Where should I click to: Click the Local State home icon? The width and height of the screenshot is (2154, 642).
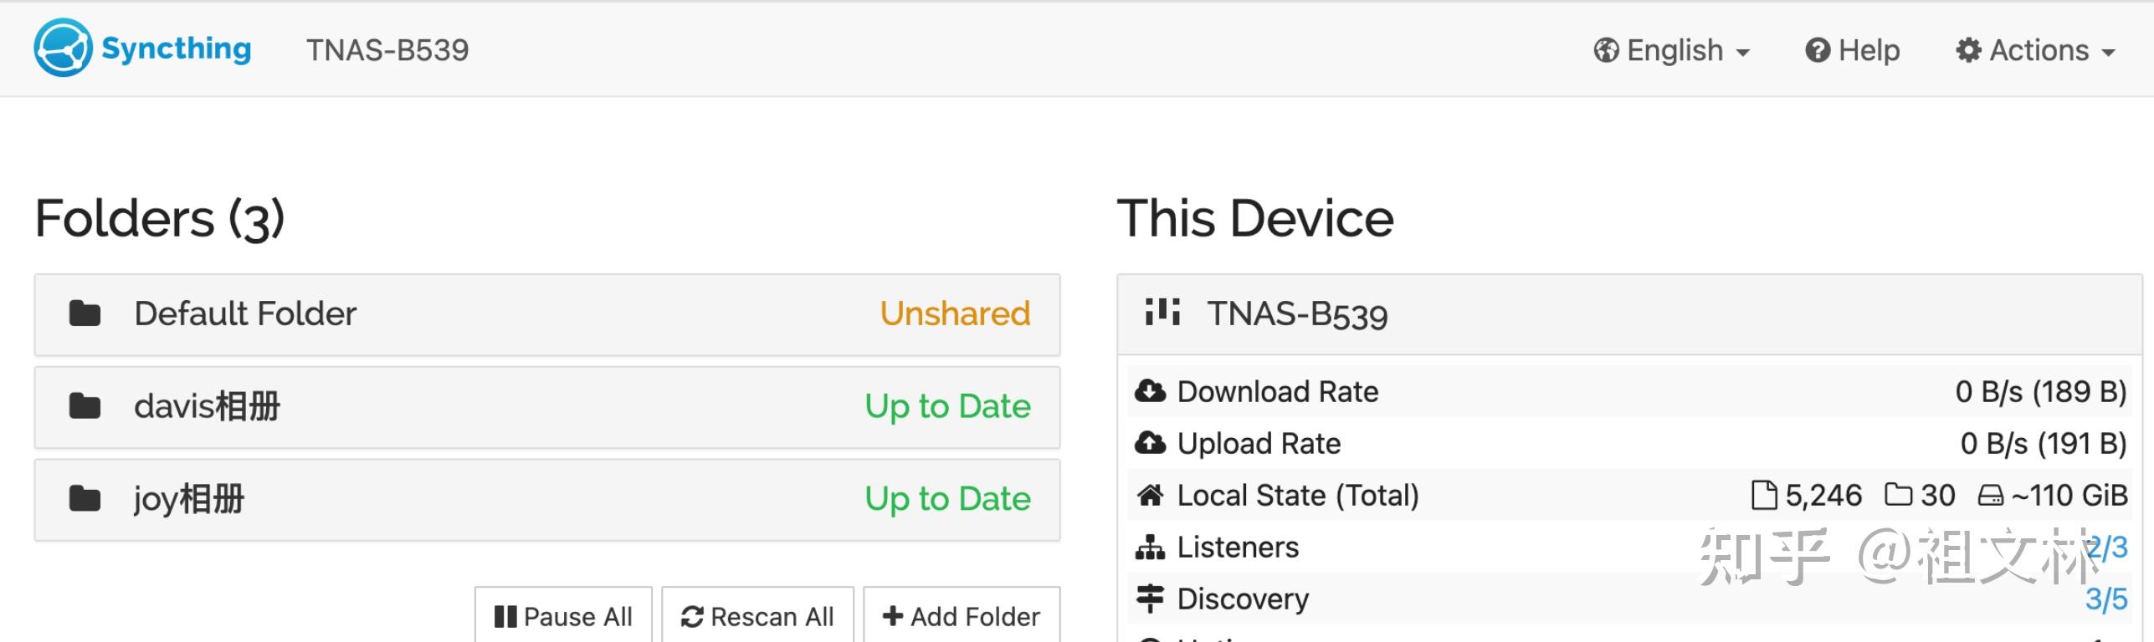coord(1151,495)
